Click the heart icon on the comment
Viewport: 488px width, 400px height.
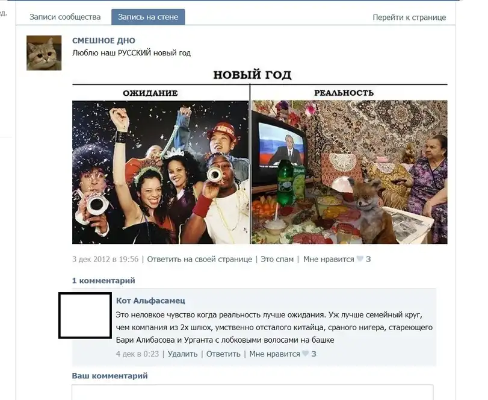(x=306, y=354)
